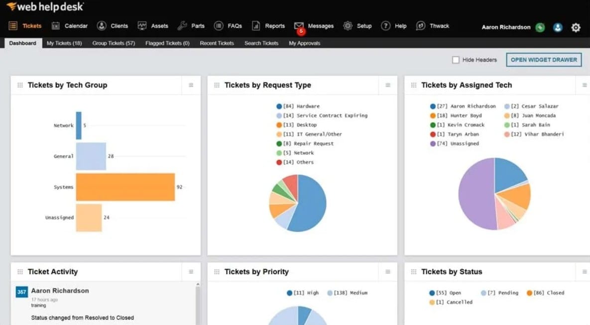The width and height of the screenshot is (590, 325).
Task: Select the "[11] High" priority legend entry
Action: coord(303,293)
